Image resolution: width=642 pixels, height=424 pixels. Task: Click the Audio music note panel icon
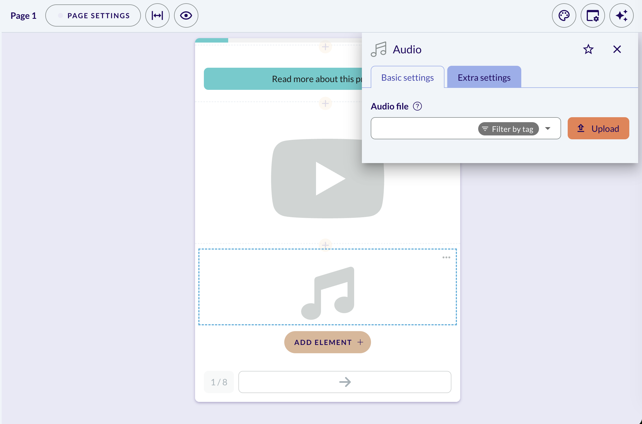pyautogui.click(x=378, y=49)
